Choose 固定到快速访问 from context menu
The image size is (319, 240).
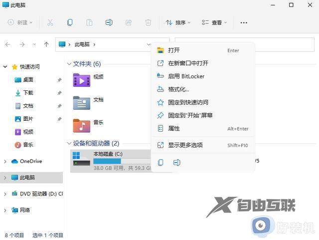click(x=203, y=102)
